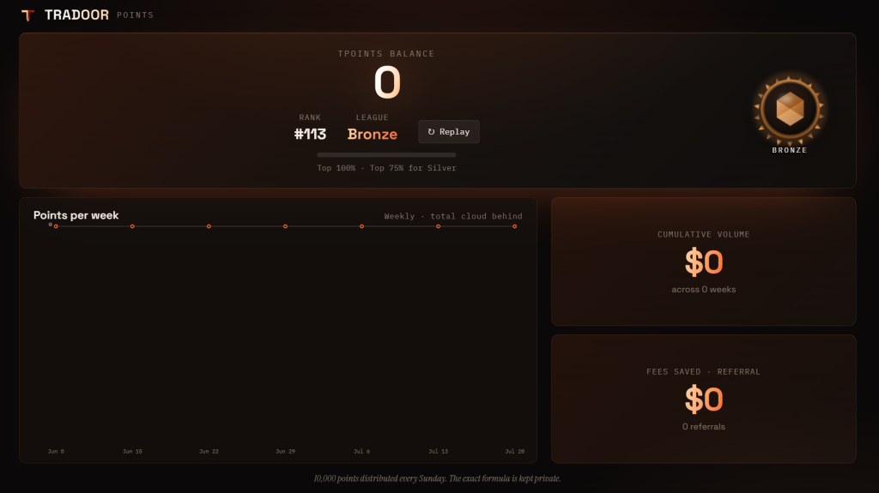The width and height of the screenshot is (879, 493).
Task: Select the Jul 6 chart data point
Action: (361, 226)
